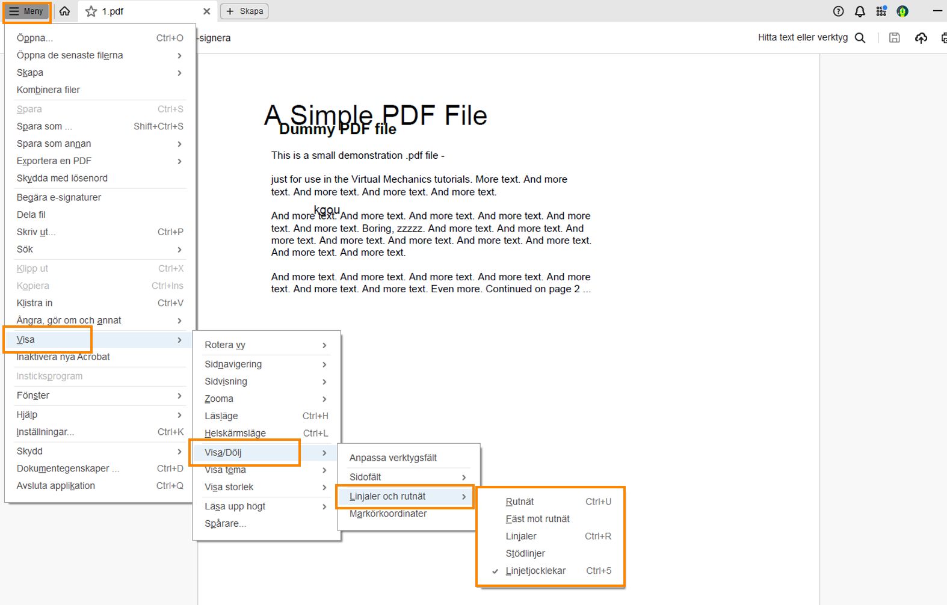Uncheck Linjetjocklekar option
This screenshot has width=947, height=605.
coord(551,571)
